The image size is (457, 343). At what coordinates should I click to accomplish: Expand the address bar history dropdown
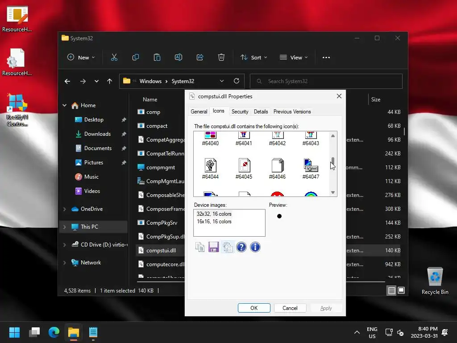point(221,81)
